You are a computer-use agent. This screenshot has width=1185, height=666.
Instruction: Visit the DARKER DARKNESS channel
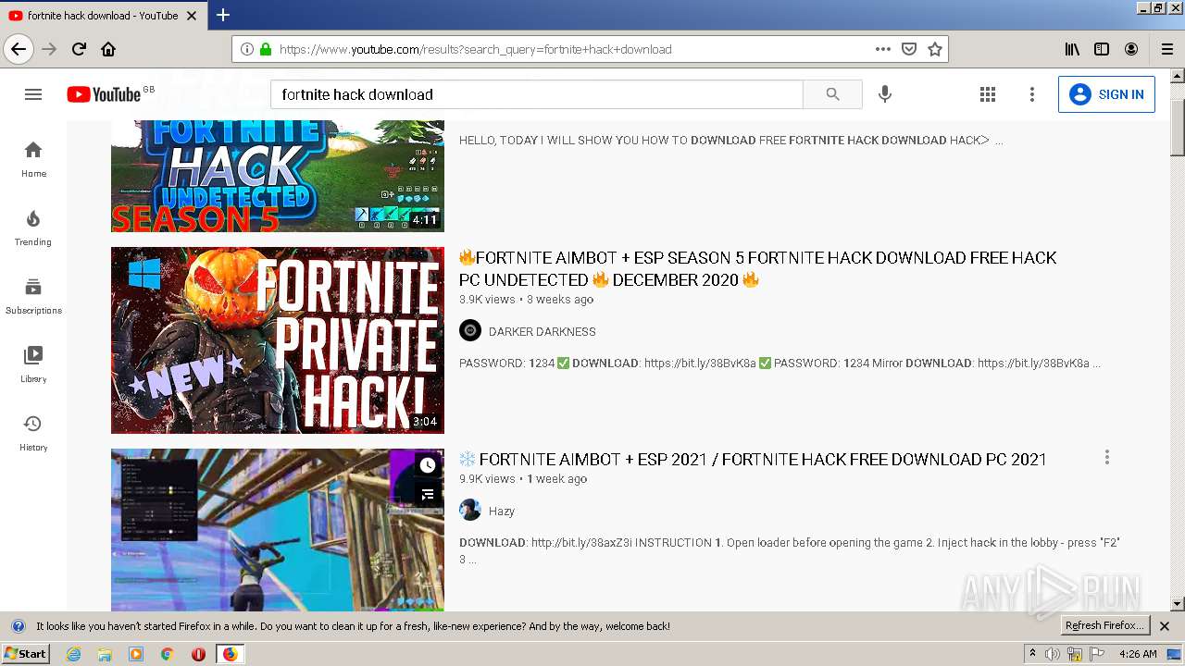tap(543, 331)
